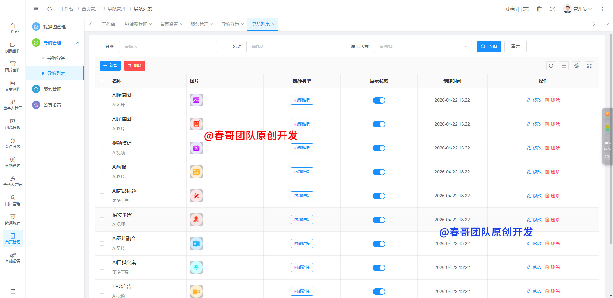Focus the 名称 input field
This screenshot has width=613, height=298.
point(295,47)
